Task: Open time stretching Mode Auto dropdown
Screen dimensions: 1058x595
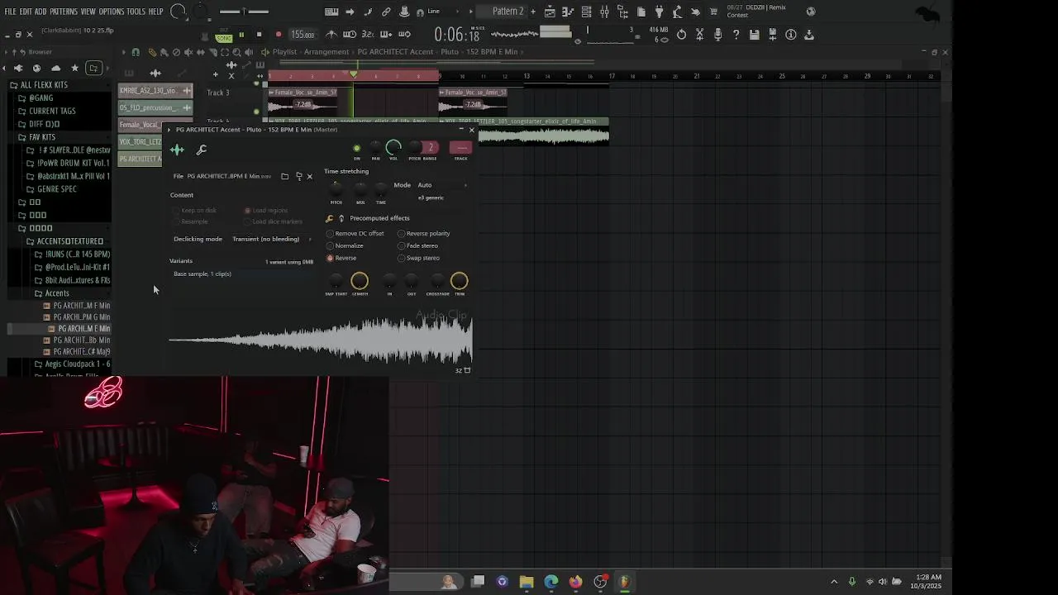Action: click(x=441, y=185)
